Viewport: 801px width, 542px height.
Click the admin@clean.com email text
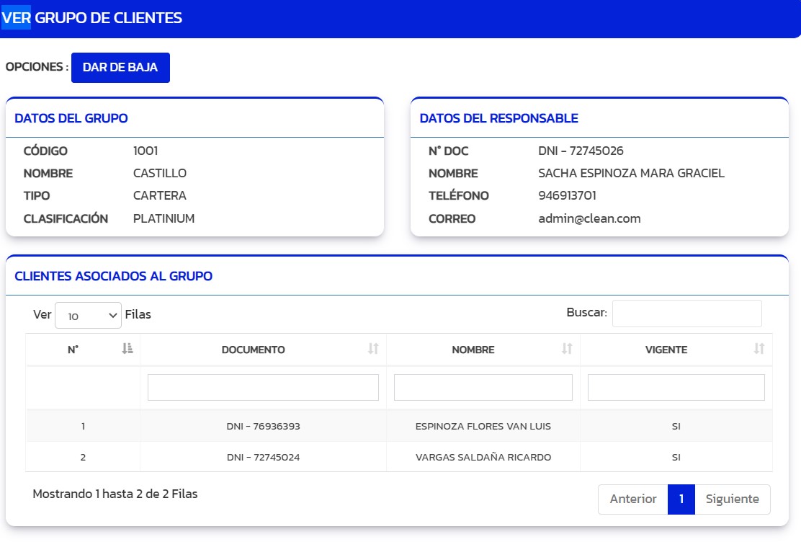[589, 218]
